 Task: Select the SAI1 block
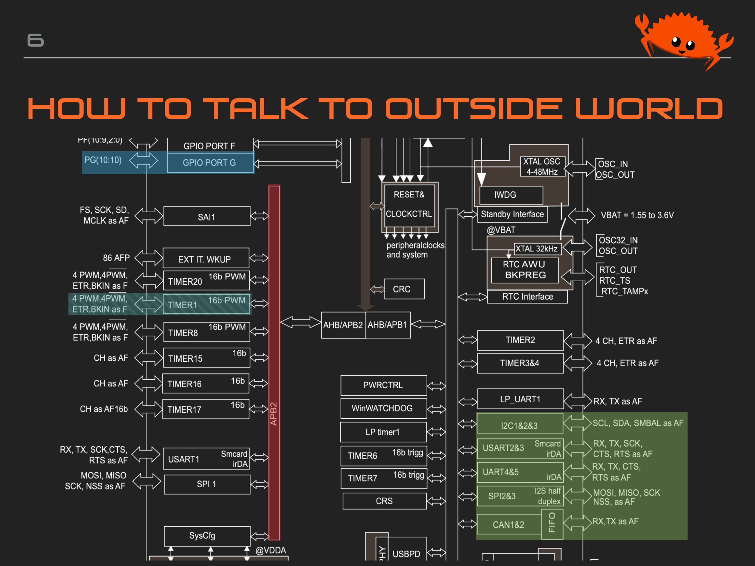coord(207,216)
